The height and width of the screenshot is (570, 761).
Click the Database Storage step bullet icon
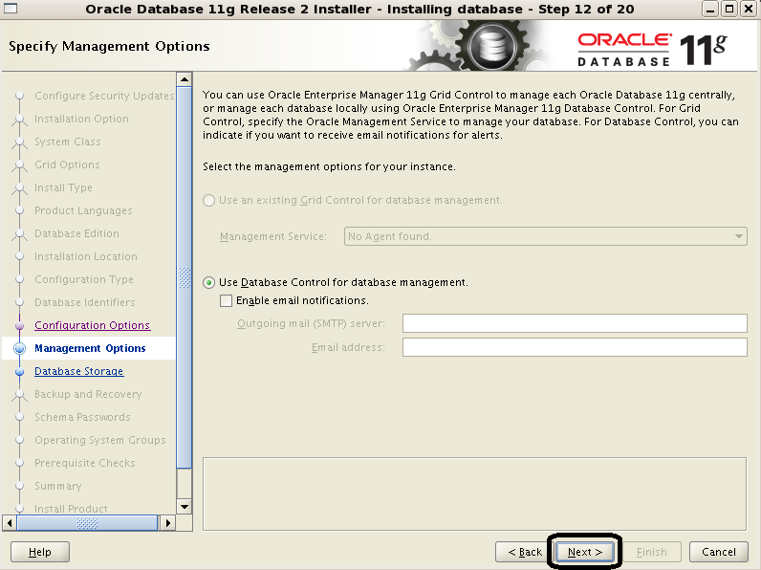click(x=19, y=372)
